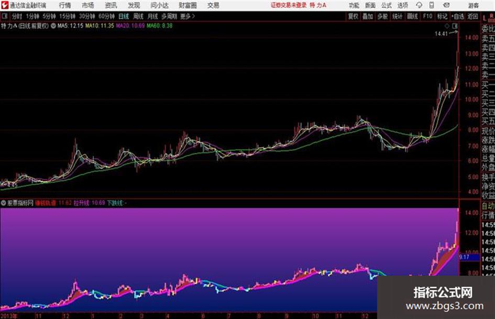Click the 通达信 red logo icon
Image resolution: width=495 pixels, height=319 pixels.
pos(5,5)
